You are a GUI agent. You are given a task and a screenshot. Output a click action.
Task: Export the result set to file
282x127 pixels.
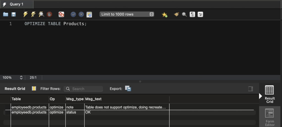coord(128,89)
